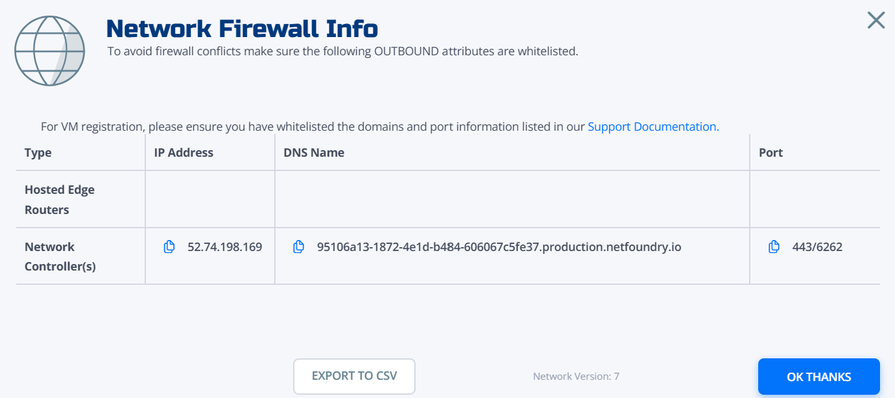Select the Type column header
Image resolution: width=895 pixels, height=398 pixels.
38,153
